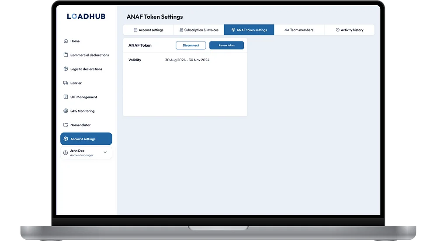Click the Activity history clock icon
Viewport: 437px width, 241px height.
click(337, 30)
